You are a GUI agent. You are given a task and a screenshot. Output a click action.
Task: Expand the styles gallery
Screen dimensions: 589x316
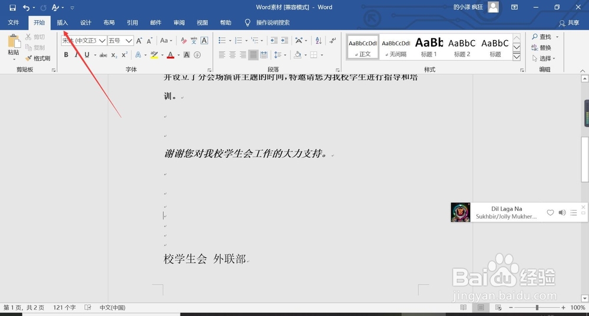point(517,57)
